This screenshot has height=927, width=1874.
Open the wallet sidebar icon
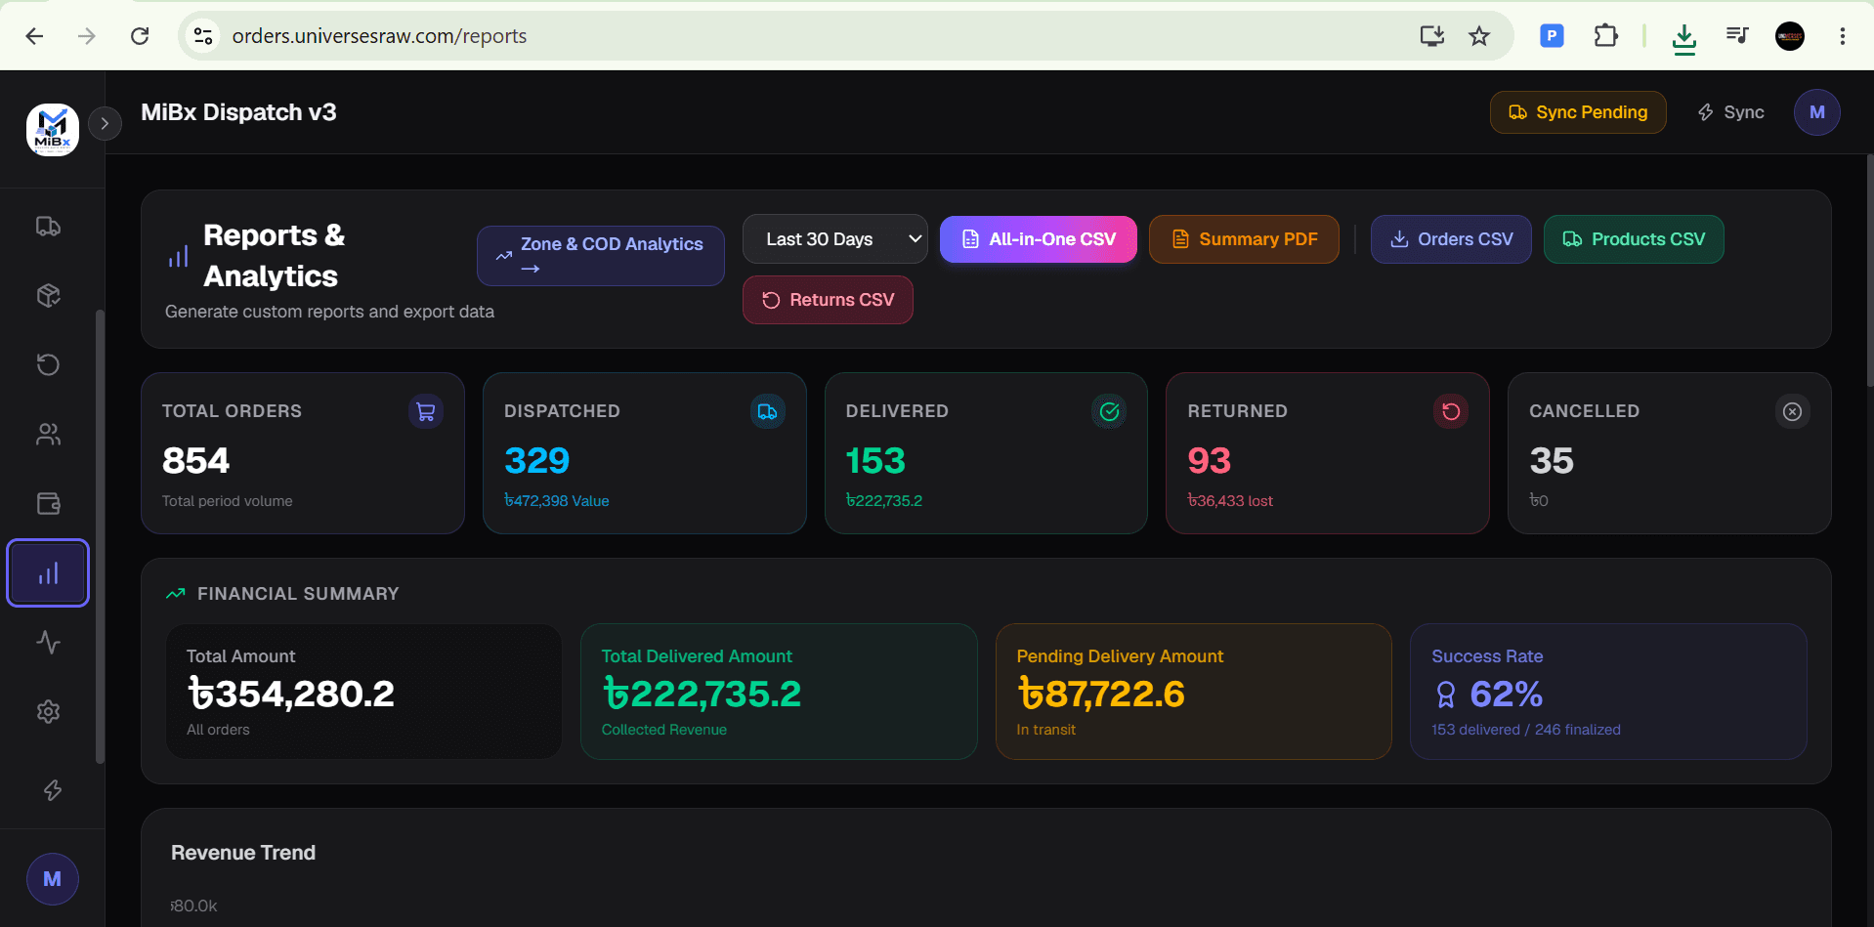[x=48, y=503]
